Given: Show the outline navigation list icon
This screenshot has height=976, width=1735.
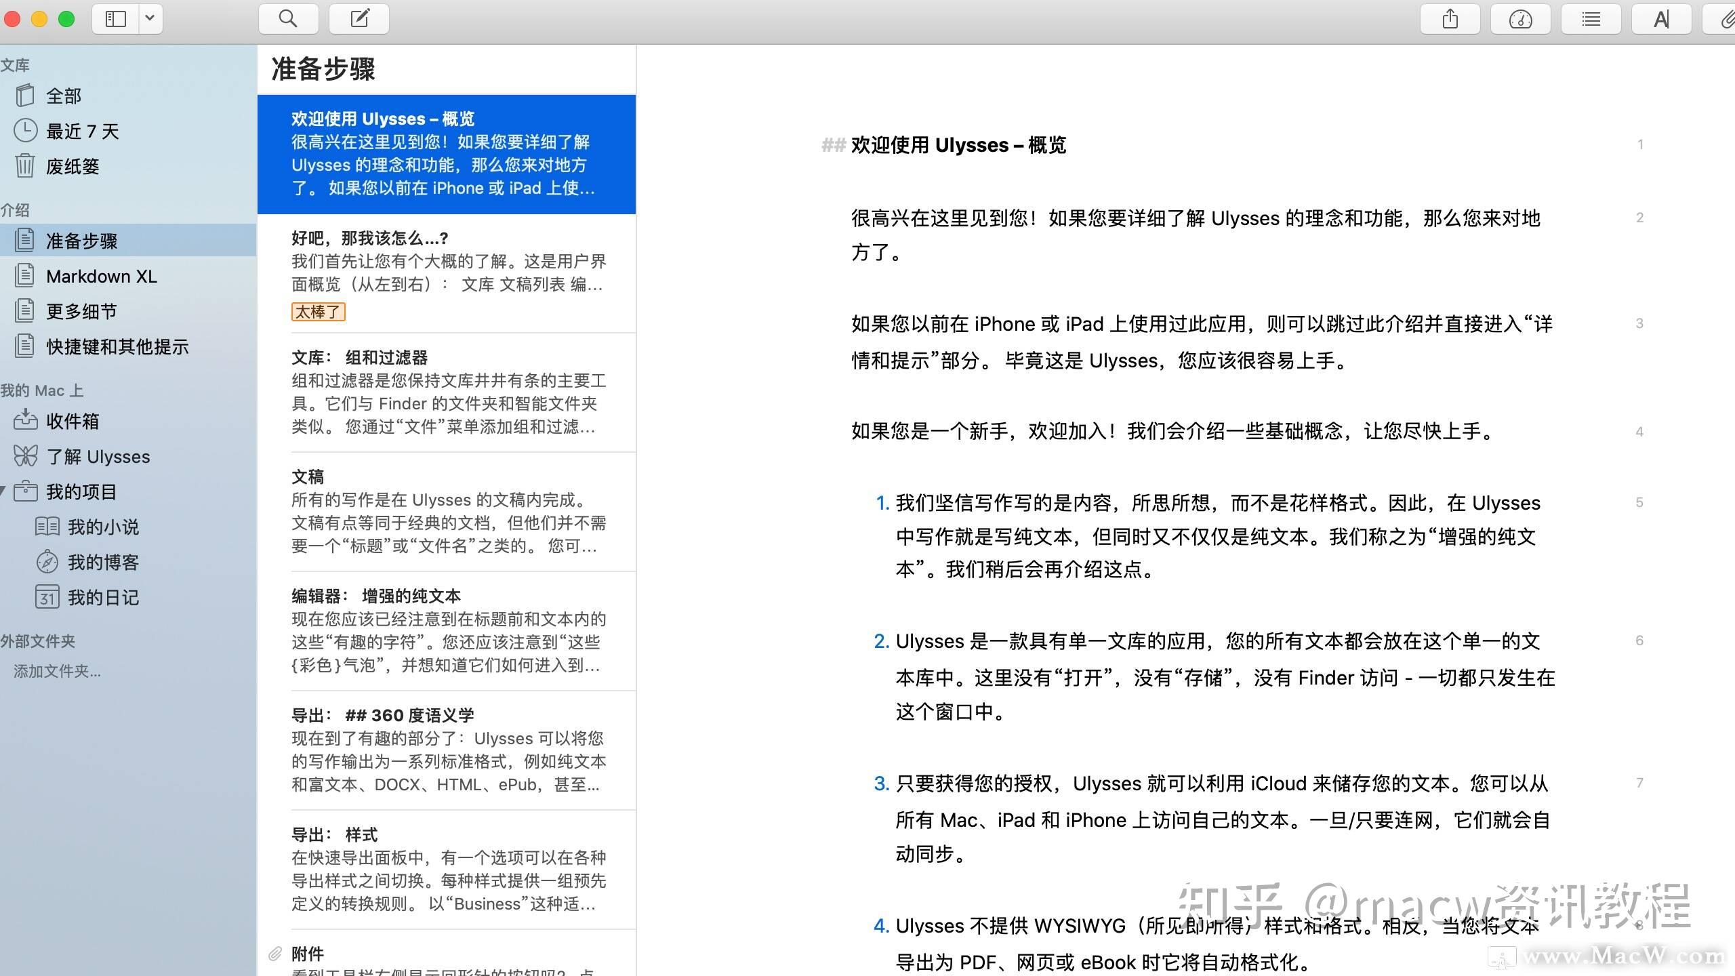Looking at the screenshot, I should point(1591,18).
